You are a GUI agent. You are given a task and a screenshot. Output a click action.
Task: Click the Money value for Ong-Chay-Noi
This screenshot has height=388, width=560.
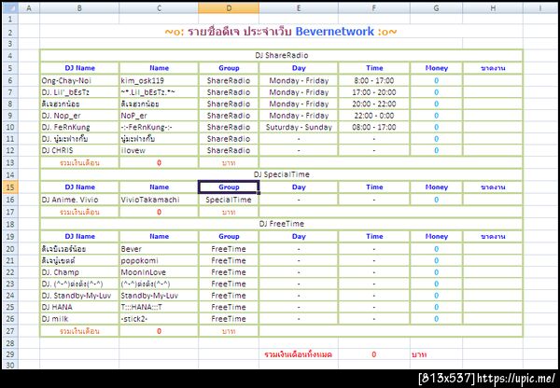(436, 80)
